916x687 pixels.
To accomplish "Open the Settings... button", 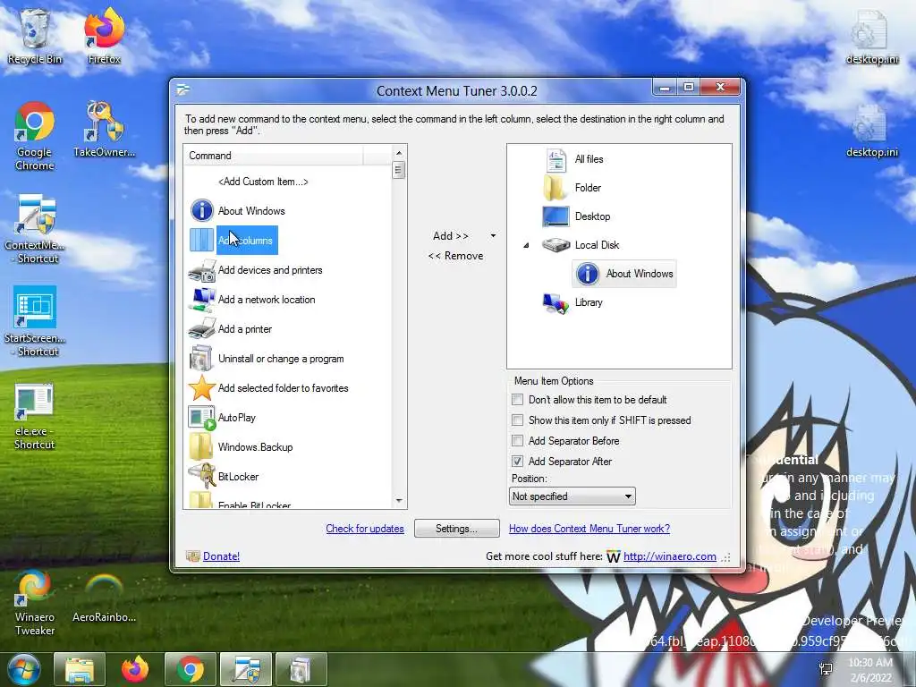I will pyautogui.click(x=457, y=528).
